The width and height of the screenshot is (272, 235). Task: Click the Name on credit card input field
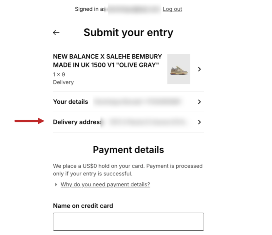pyautogui.click(x=128, y=222)
